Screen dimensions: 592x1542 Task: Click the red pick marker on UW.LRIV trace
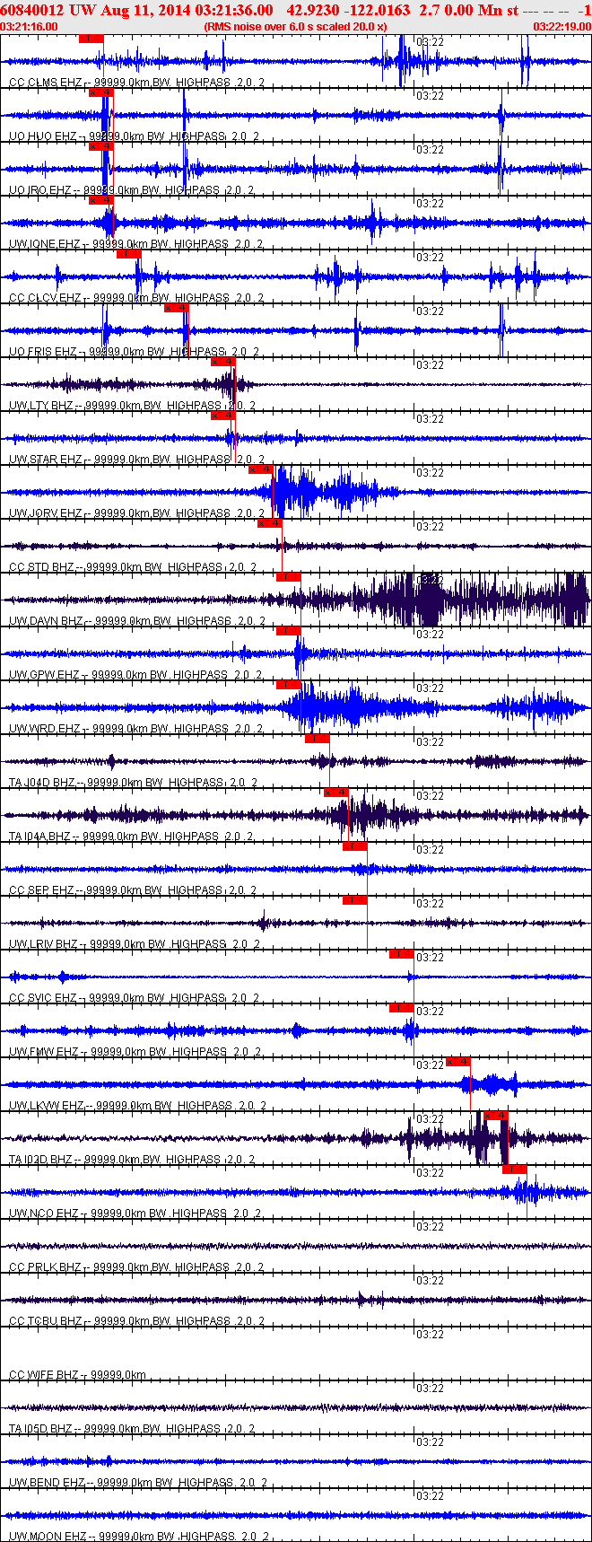pyautogui.click(x=354, y=900)
